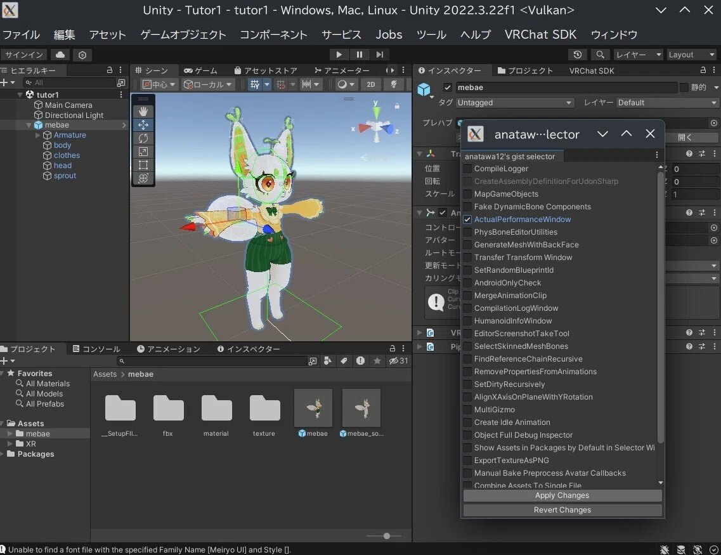
Task: Open the cloud services icon
Action: pos(60,55)
